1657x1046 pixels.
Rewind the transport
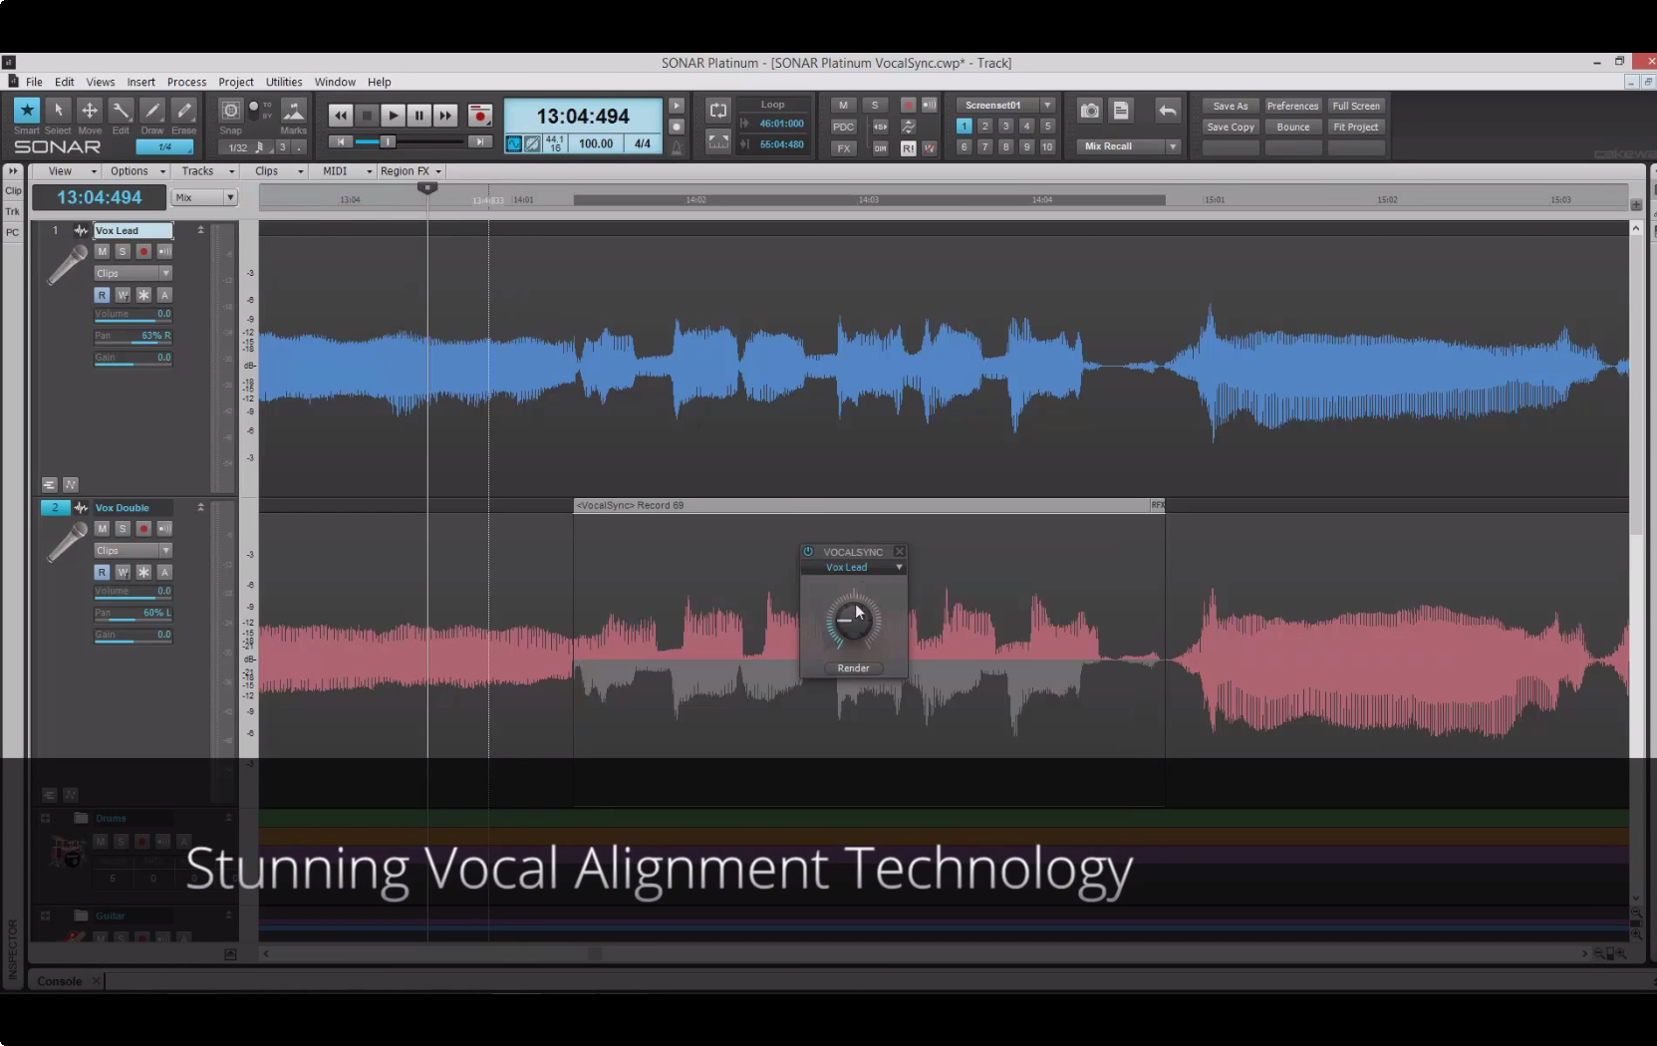[x=341, y=116]
